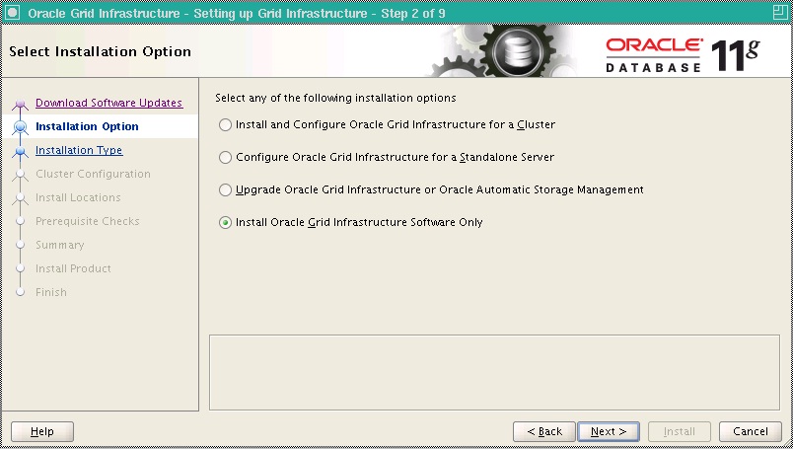Viewport: 793px width, 449px height.
Task: Click the window menu icon in title bar
Action: coord(11,13)
